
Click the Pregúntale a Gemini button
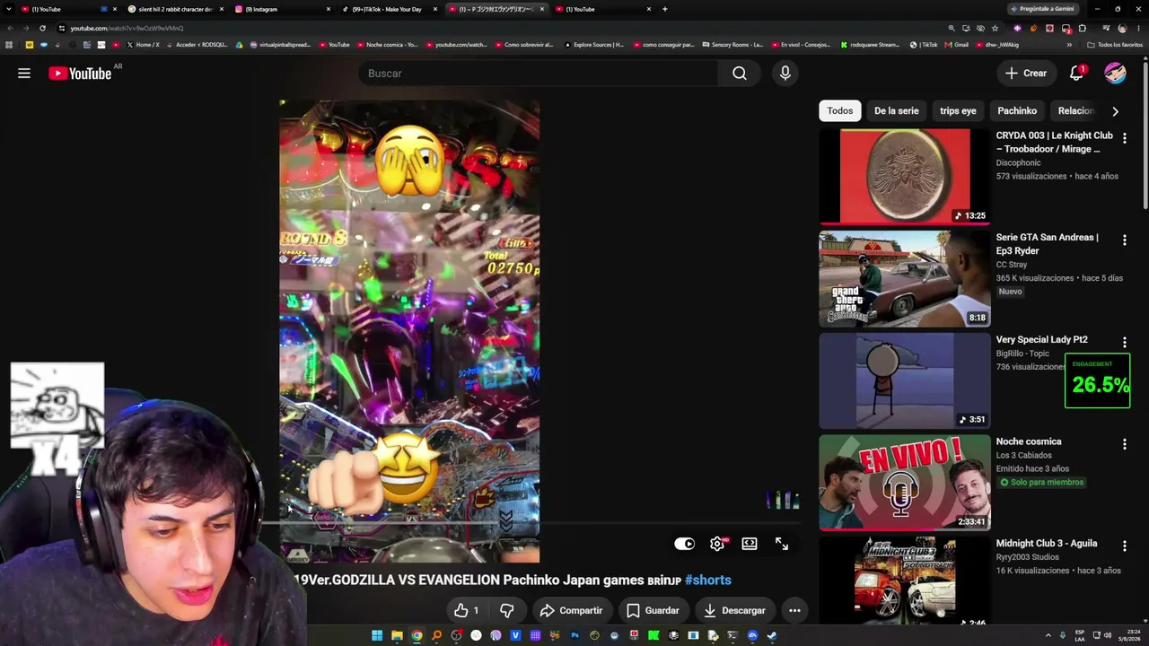click(x=1042, y=9)
